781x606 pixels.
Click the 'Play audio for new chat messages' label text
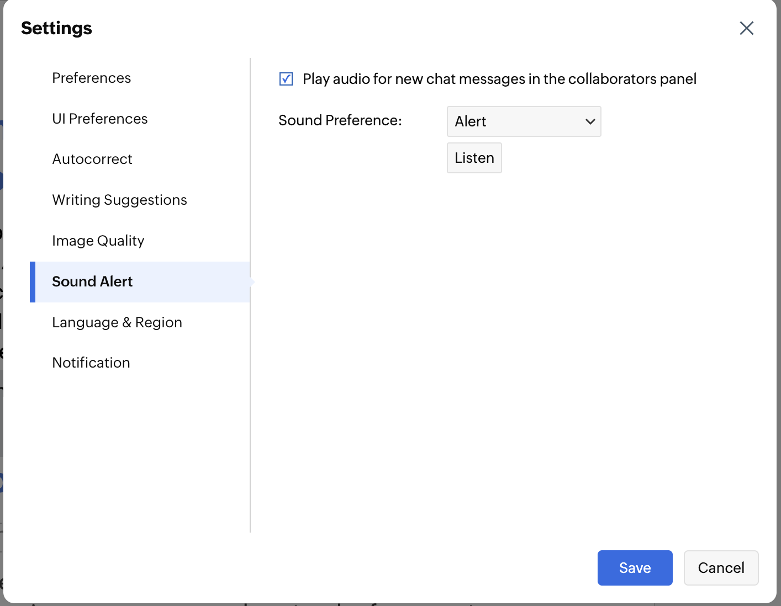click(499, 79)
